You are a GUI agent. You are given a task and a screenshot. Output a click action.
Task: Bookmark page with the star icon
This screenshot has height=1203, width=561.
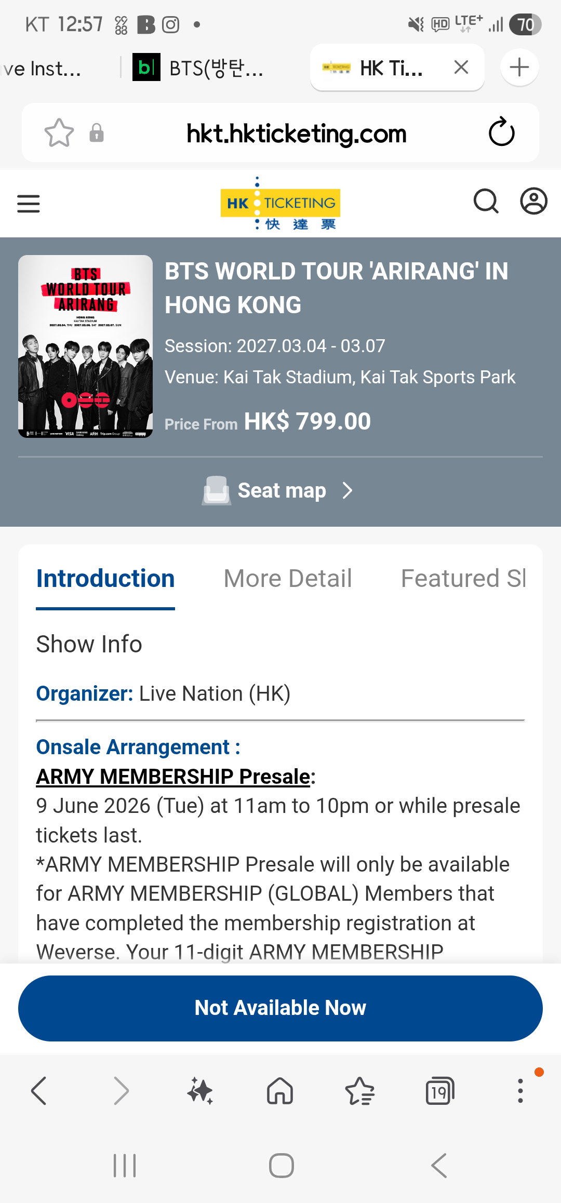pos(59,133)
